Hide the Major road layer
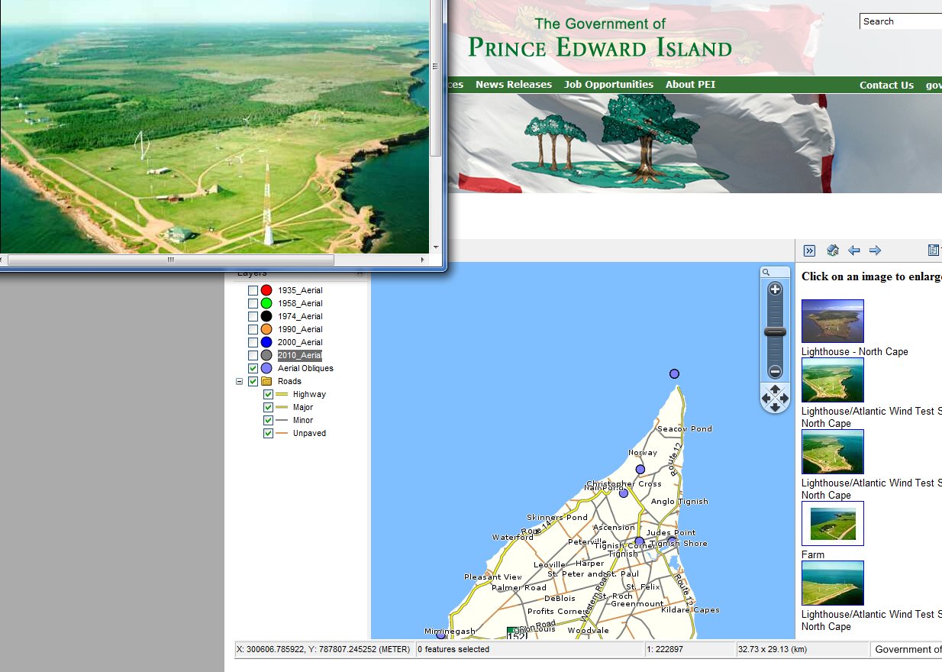The image size is (942, 672). [268, 407]
